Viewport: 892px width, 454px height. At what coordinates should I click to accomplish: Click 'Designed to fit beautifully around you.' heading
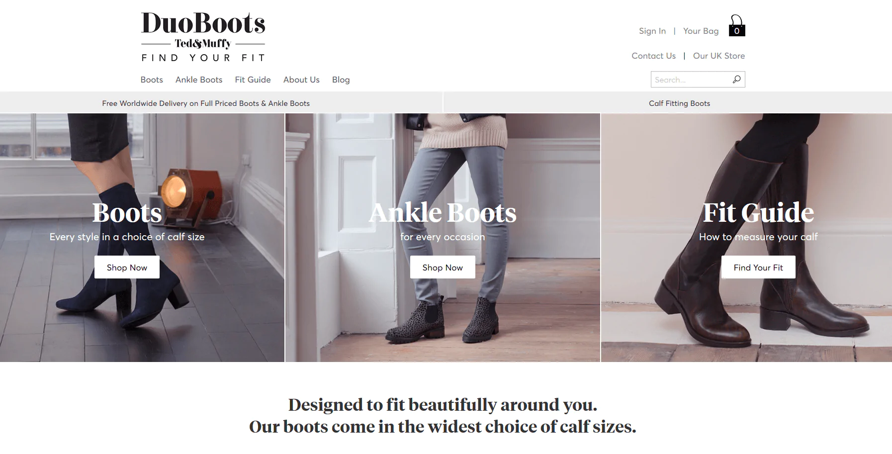click(x=443, y=405)
